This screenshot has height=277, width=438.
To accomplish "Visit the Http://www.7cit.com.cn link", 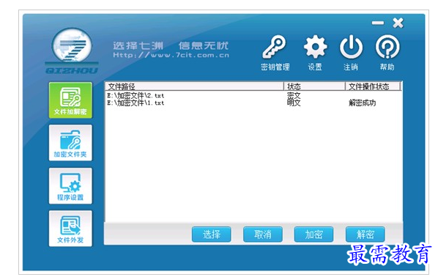I will click(x=171, y=55).
